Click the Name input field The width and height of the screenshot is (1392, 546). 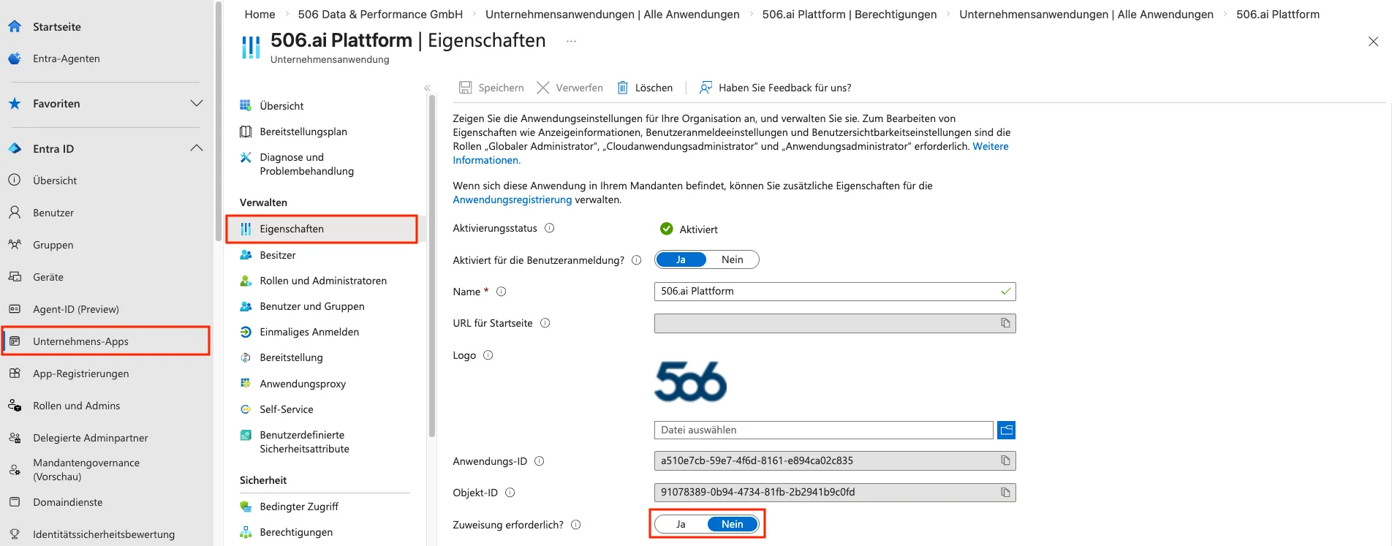pyautogui.click(x=835, y=291)
